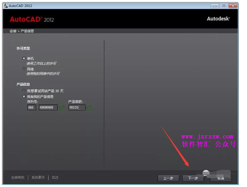Click the green checkmark next to serial number
This screenshot has width=247, height=187.
tap(62, 107)
